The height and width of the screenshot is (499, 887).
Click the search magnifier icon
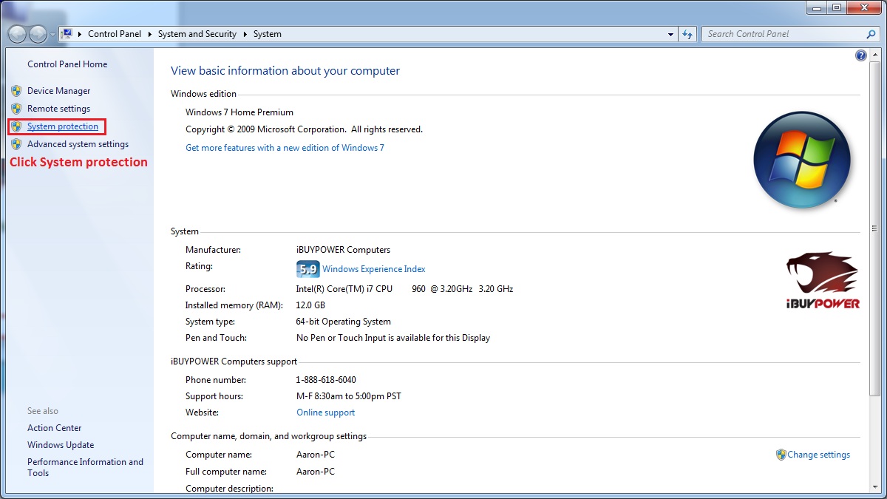872,34
